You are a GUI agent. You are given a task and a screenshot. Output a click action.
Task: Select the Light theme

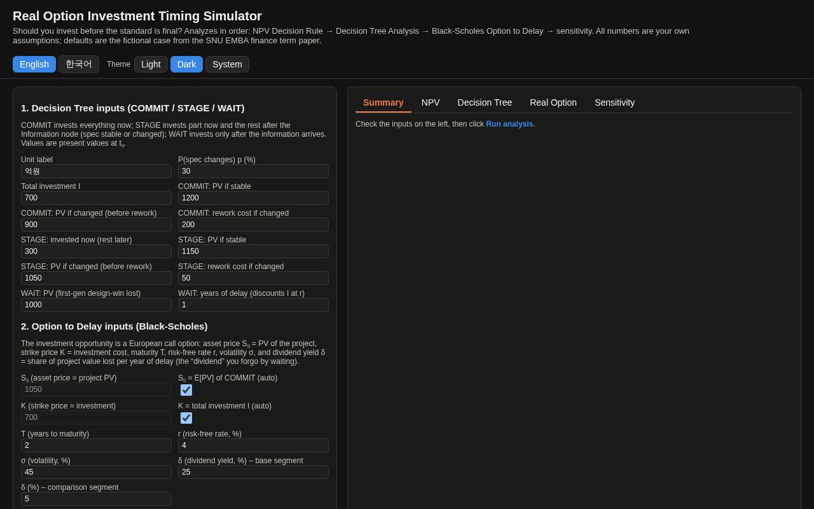[x=151, y=64]
